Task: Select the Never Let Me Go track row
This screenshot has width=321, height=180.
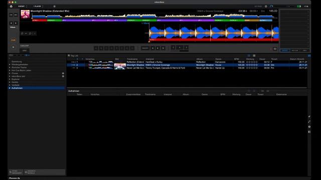Action: click(x=187, y=68)
